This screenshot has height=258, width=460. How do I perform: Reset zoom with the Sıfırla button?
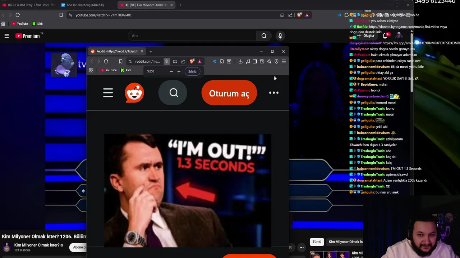point(192,71)
